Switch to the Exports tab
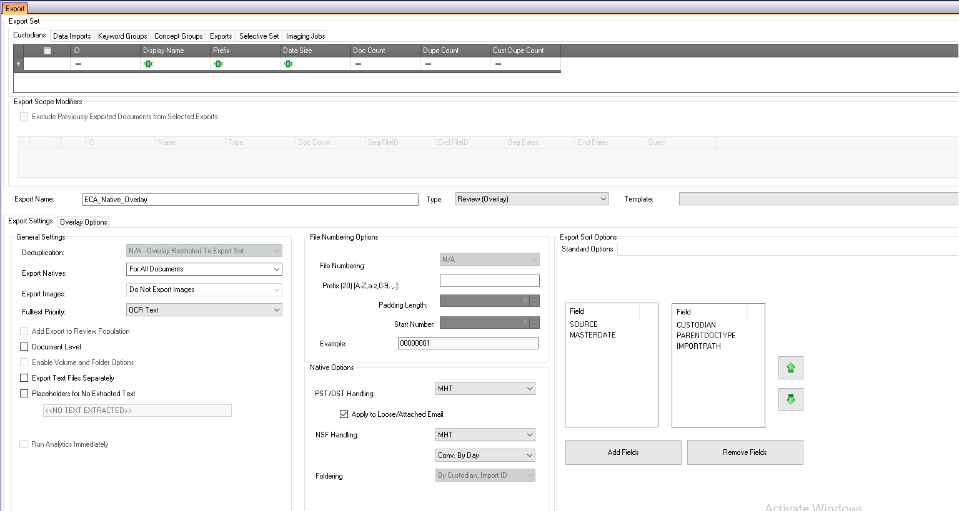959x511 pixels. [x=221, y=36]
